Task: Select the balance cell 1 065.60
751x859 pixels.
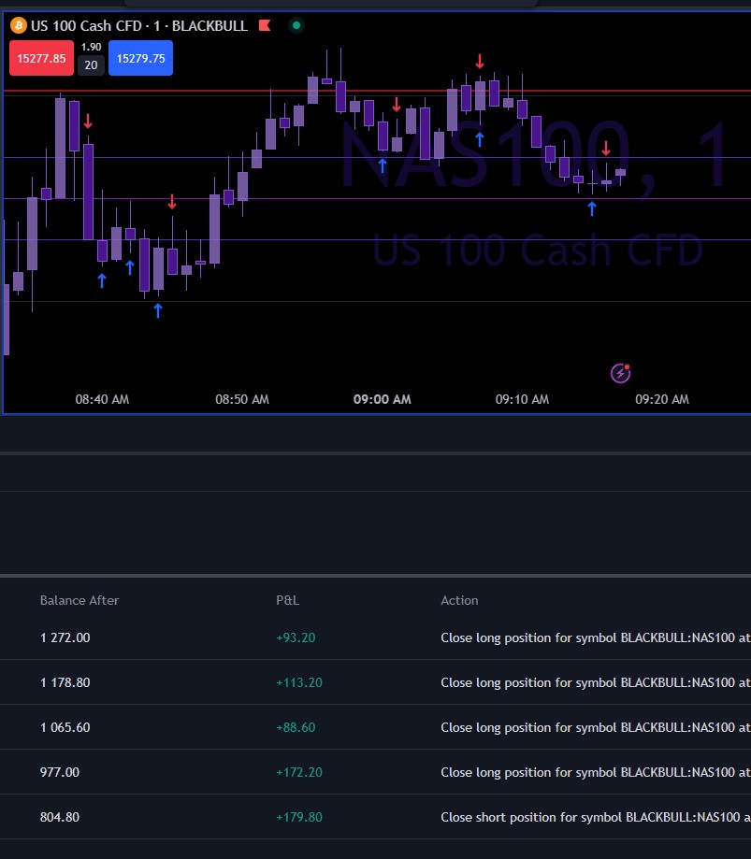Action: tap(65, 727)
